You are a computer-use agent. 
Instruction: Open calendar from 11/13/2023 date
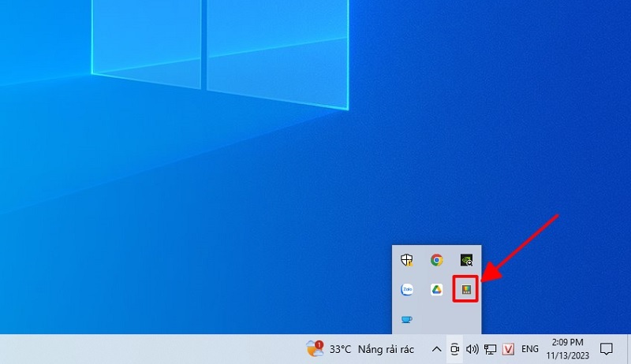[569, 355]
